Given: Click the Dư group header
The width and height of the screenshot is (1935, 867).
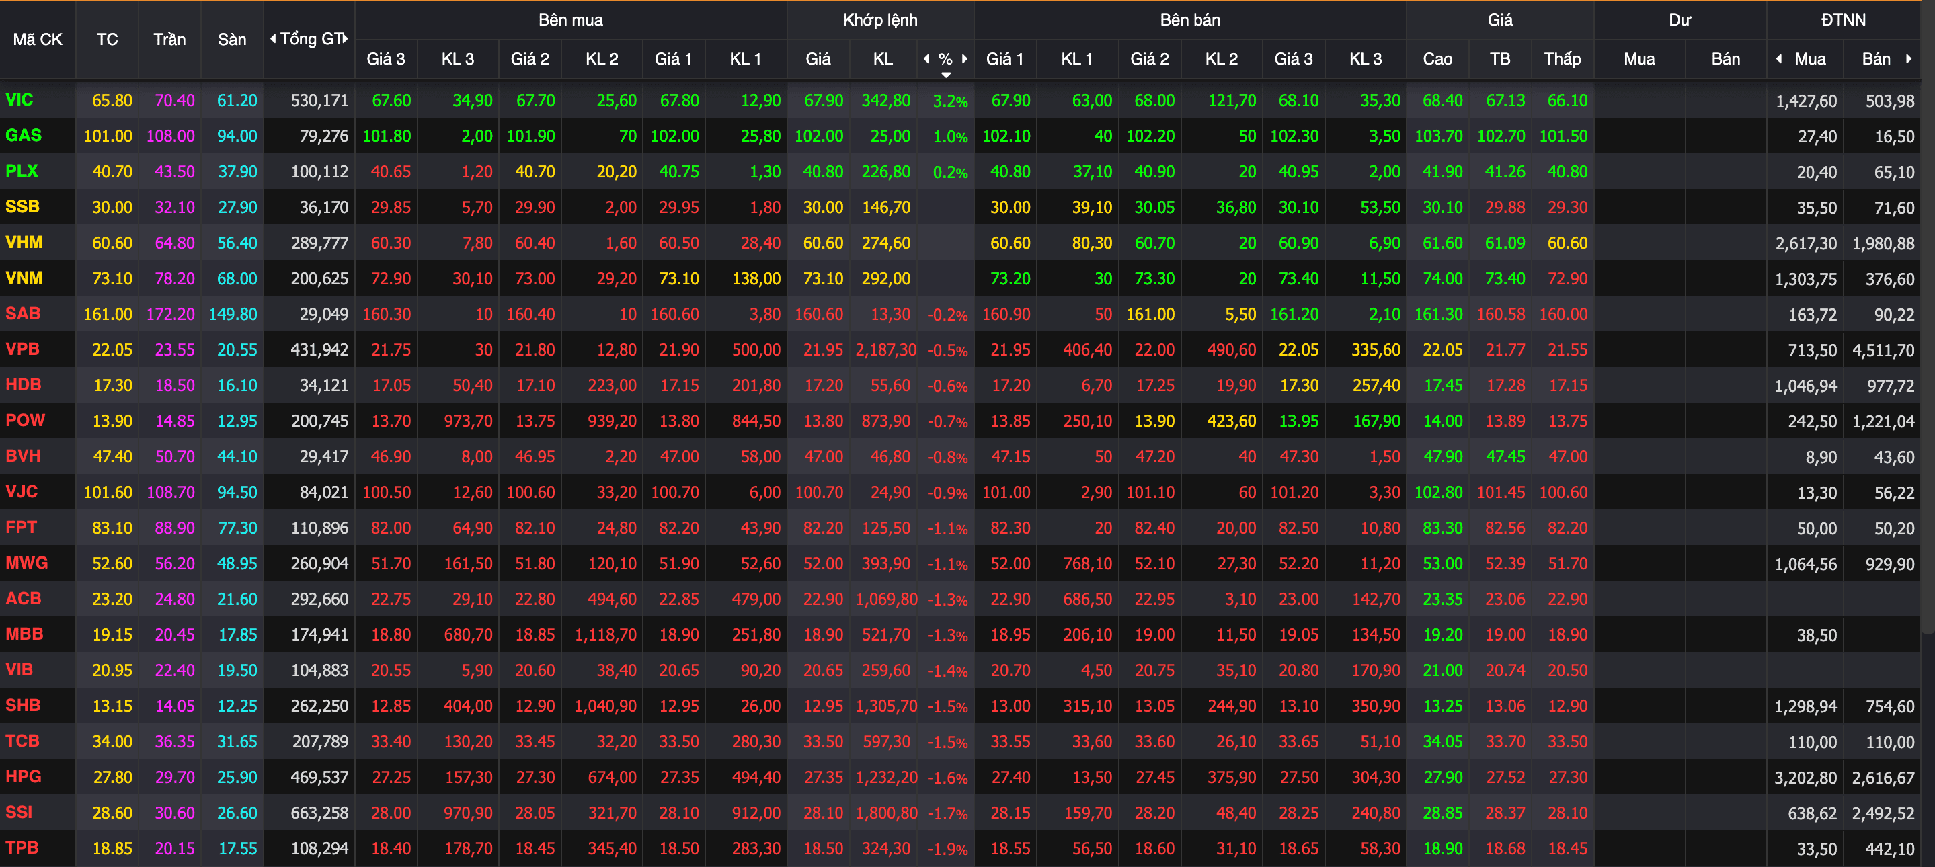Looking at the screenshot, I should [x=1680, y=20].
